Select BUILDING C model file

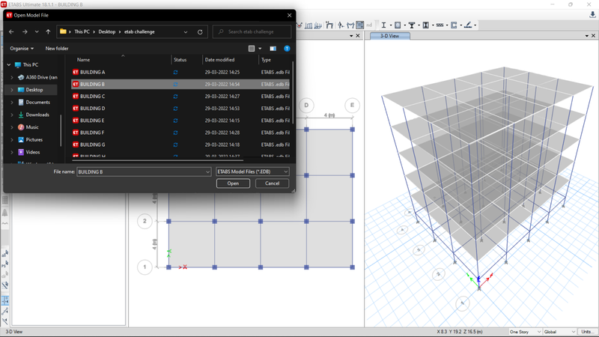coord(180,97)
